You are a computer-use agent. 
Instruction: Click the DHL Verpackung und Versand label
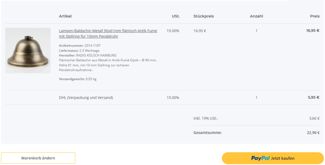coord(86,98)
